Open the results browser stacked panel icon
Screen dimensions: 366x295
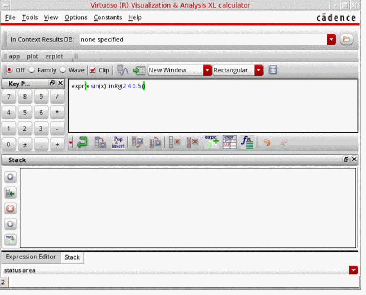pyautogui.click(x=273, y=70)
